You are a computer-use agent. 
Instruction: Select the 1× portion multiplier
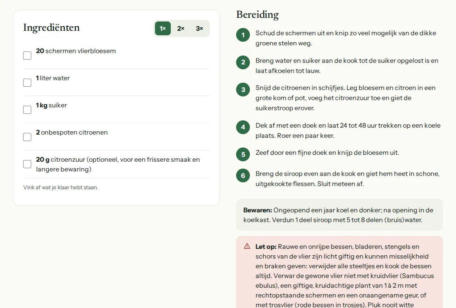pos(163,28)
